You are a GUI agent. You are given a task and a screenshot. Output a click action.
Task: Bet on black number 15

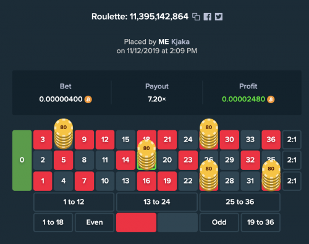[x=125, y=140]
